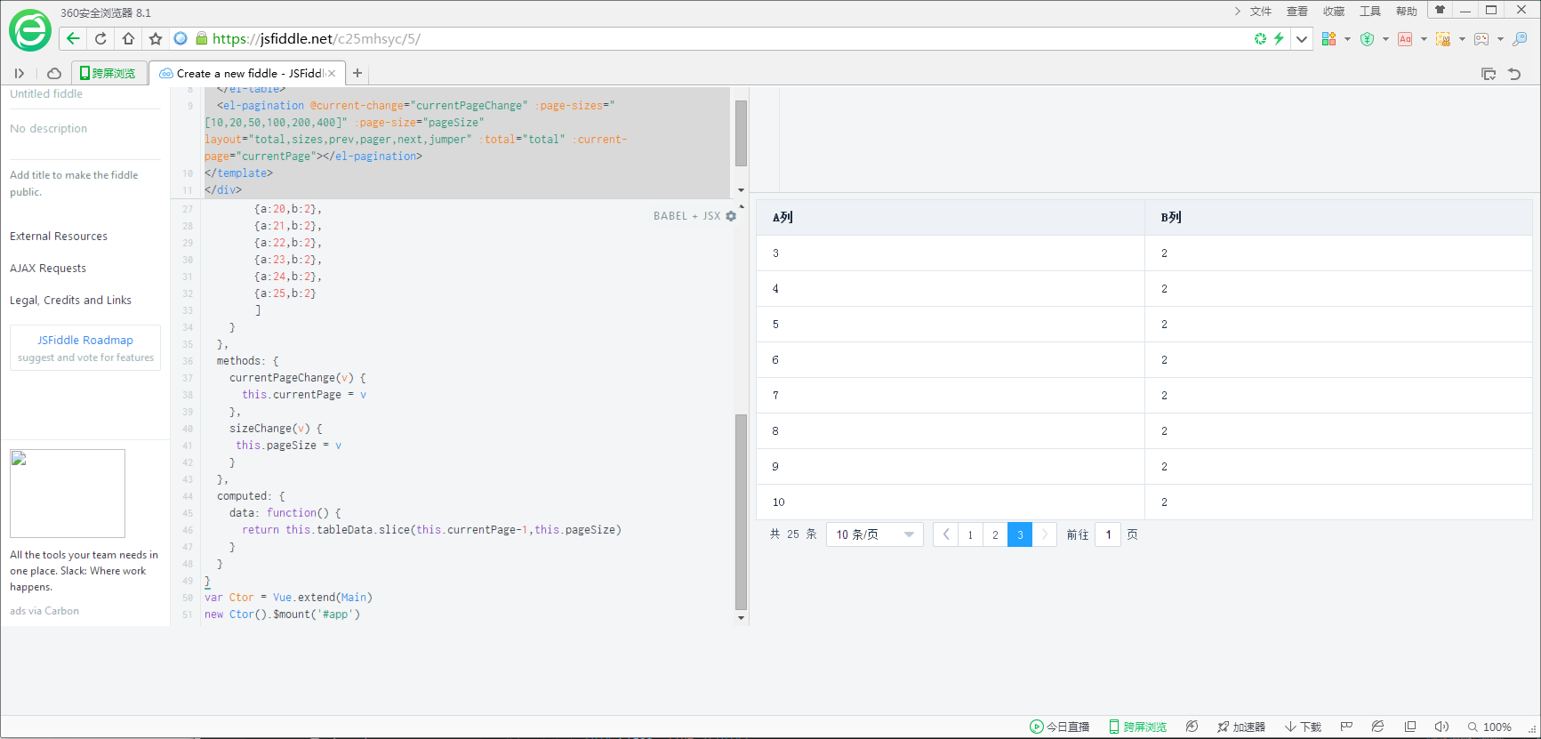The width and height of the screenshot is (1541, 739).
Task: Click the red Aa translate icon
Action: click(x=1405, y=38)
